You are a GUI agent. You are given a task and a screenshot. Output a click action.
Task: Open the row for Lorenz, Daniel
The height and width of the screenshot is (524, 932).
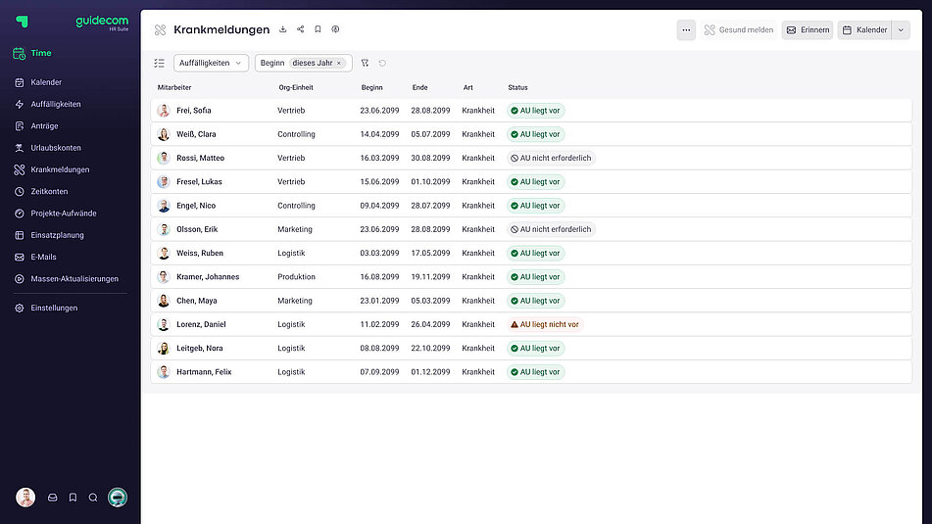(x=201, y=324)
